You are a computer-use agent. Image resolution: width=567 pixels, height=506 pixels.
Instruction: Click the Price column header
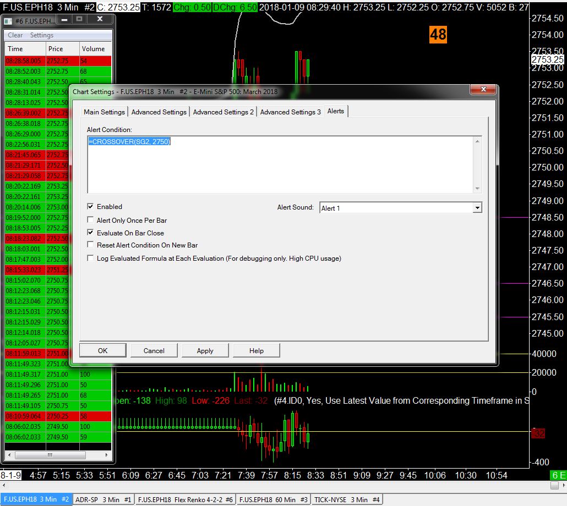coord(62,49)
